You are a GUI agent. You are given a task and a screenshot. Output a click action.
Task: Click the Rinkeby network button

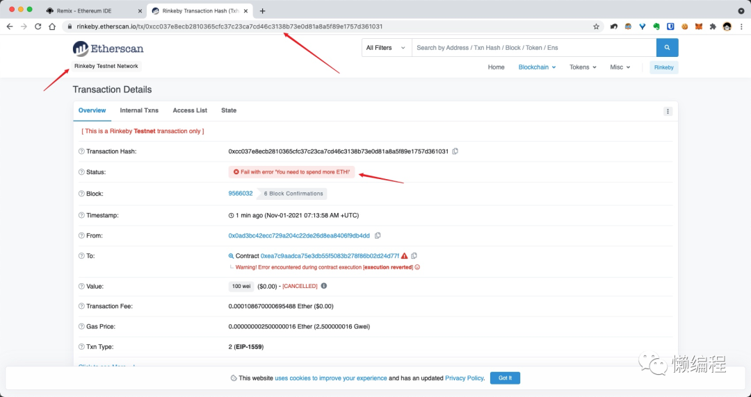[664, 67]
